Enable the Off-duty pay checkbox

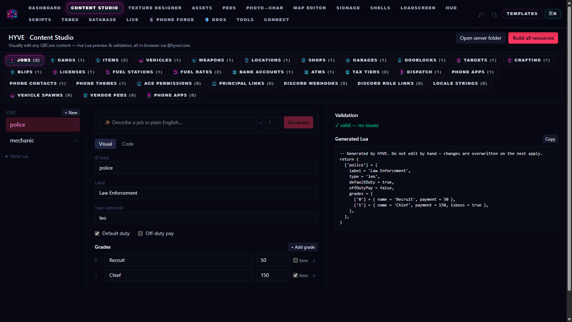140,233
